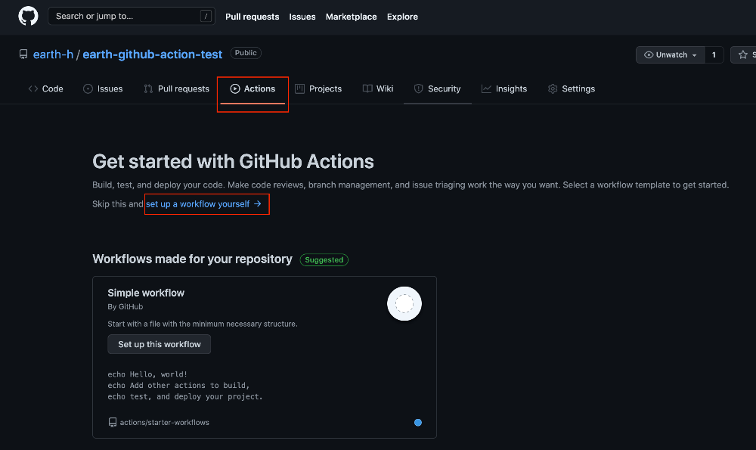
Task: Click the Issues circle icon in tabs
Action: 88,88
